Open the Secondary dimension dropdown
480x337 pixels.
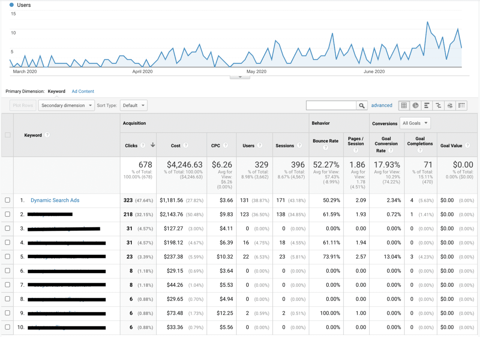(66, 105)
